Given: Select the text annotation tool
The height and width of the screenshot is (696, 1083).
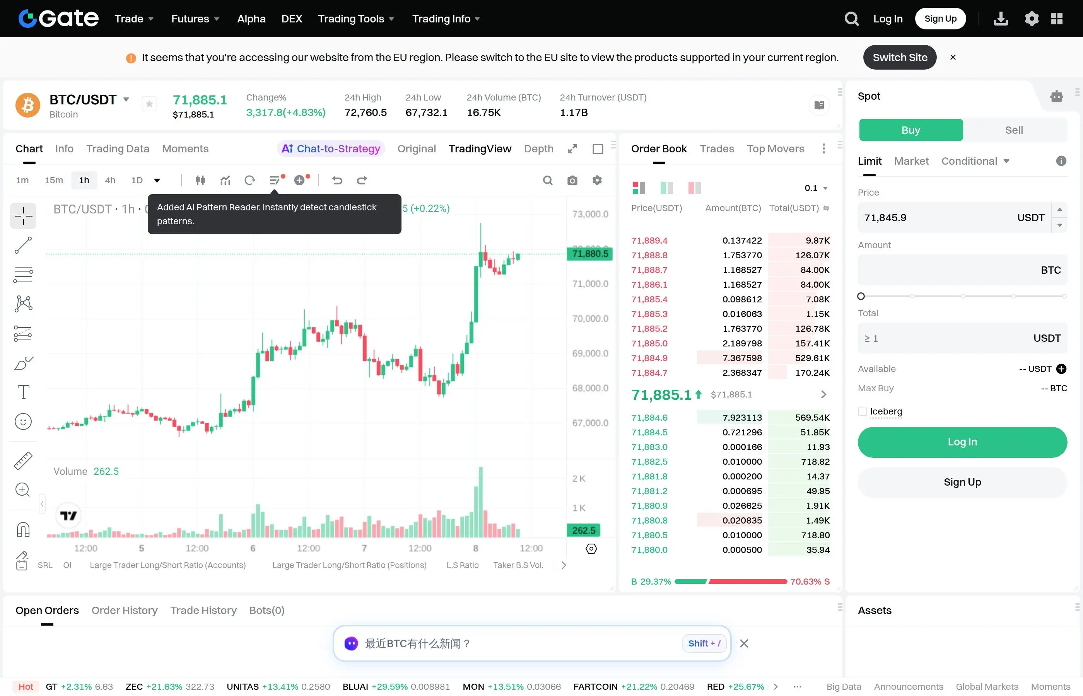Looking at the screenshot, I should (23, 392).
